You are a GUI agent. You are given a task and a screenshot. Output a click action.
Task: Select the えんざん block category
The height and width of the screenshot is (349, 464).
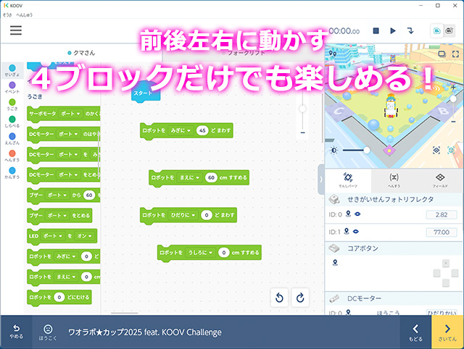12,139
